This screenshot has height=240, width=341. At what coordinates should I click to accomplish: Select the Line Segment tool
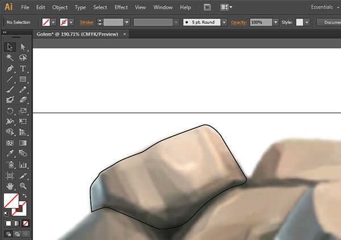pyautogui.click(x=10, y=79)
